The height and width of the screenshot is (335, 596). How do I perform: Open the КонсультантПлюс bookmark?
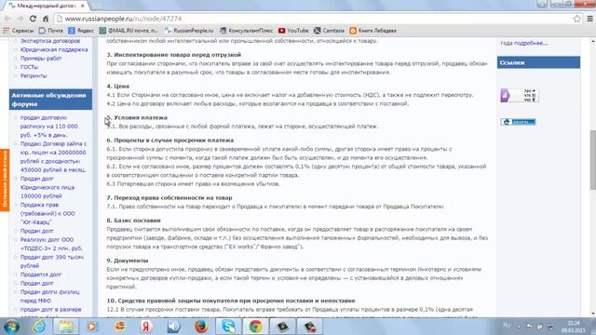click(x=246, y=31)
